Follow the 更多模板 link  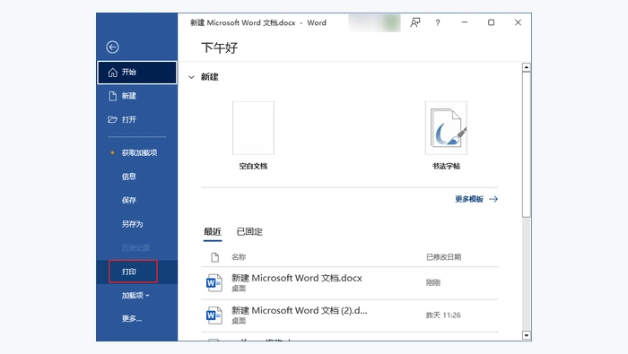pos(469,199)
